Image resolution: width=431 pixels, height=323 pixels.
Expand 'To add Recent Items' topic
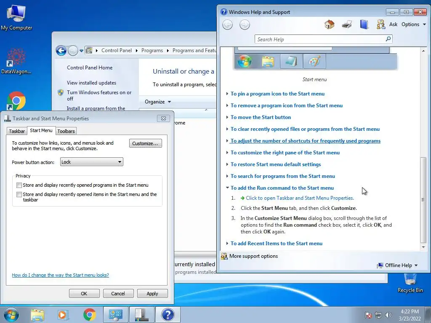click(276, 244)
